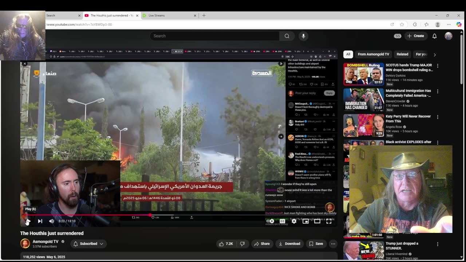Open Multicultural Immigration video title
The image size is (466, 262).
[x=408, y=93]
